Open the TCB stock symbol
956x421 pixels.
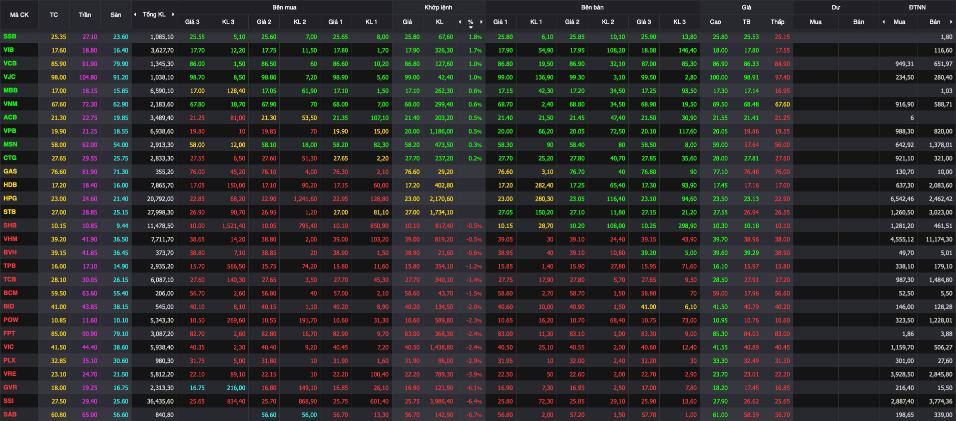(x=10, y=279)
